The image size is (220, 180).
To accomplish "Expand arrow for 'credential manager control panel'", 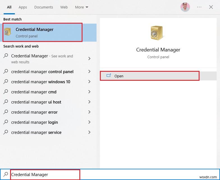I will click(x=89, y=71).
